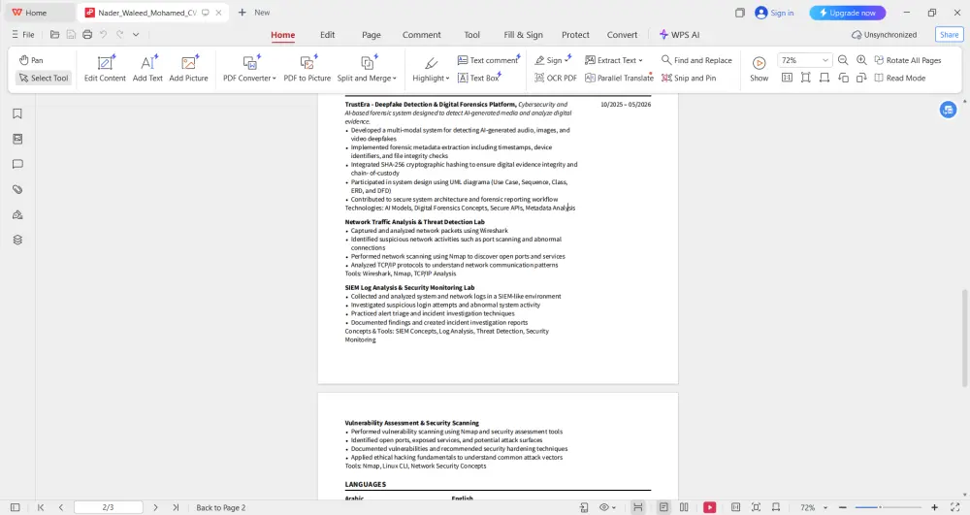This screenshot has width=970, height=515.
Task: Choose the Add Picture tool
Action: 189,69
